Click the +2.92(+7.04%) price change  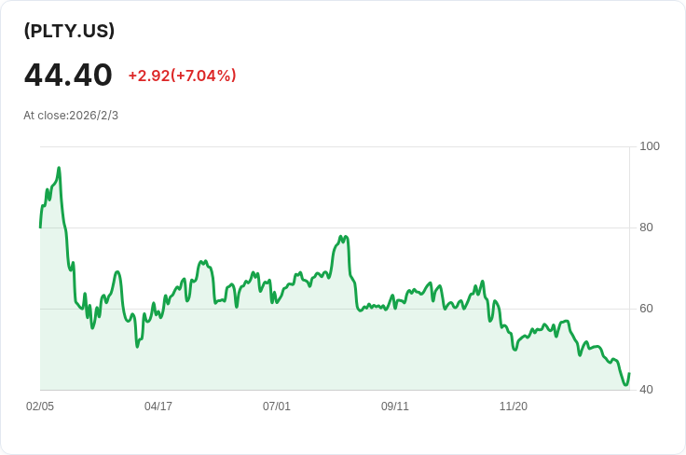pos(182,76)
